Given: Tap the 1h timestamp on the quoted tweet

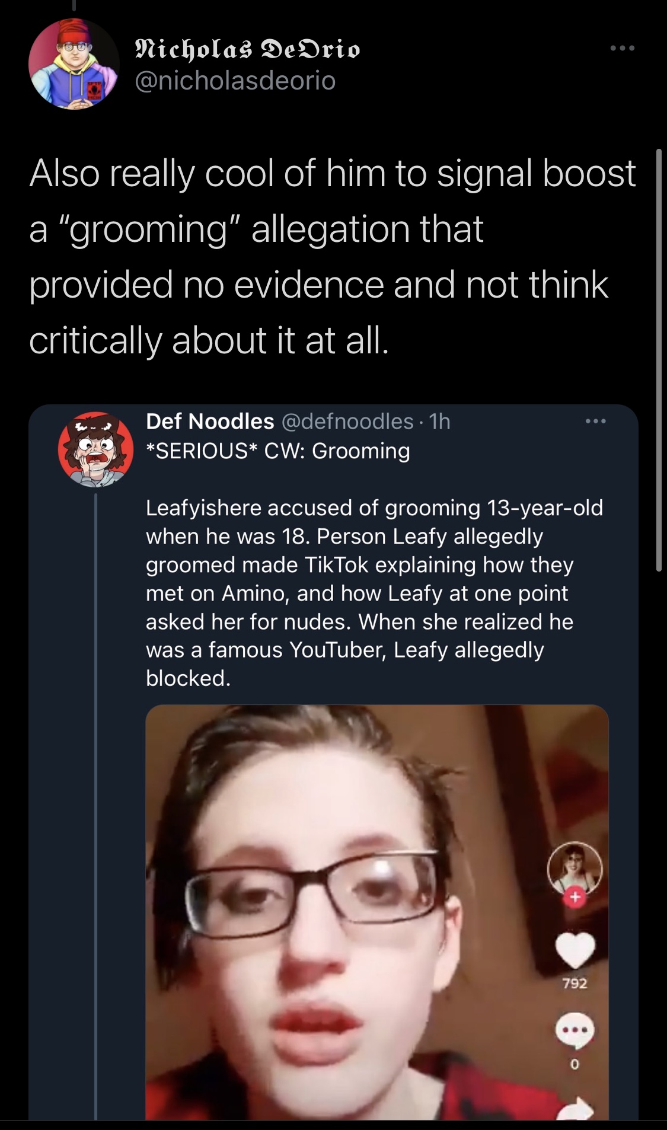Looking at the screenshot, I should pos(439,422).
